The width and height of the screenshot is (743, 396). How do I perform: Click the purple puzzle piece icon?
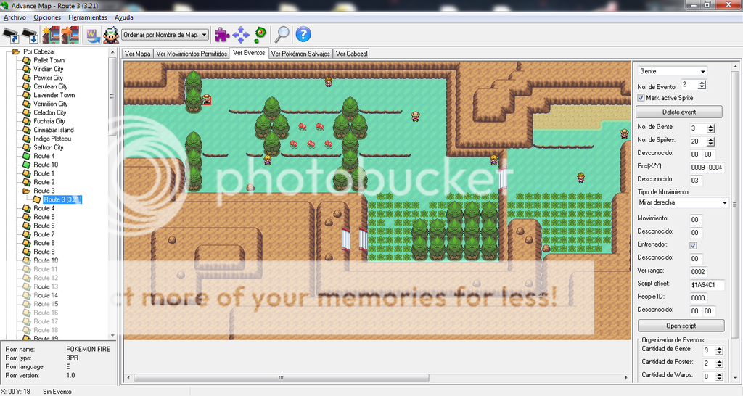point(222,34)
